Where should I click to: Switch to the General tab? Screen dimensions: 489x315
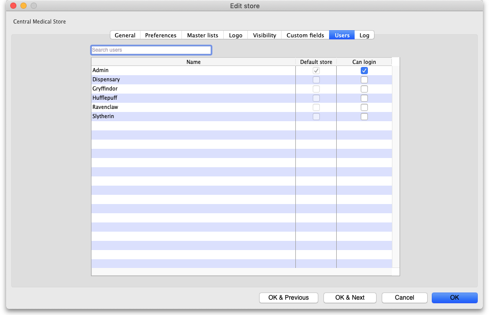[125, 35]
